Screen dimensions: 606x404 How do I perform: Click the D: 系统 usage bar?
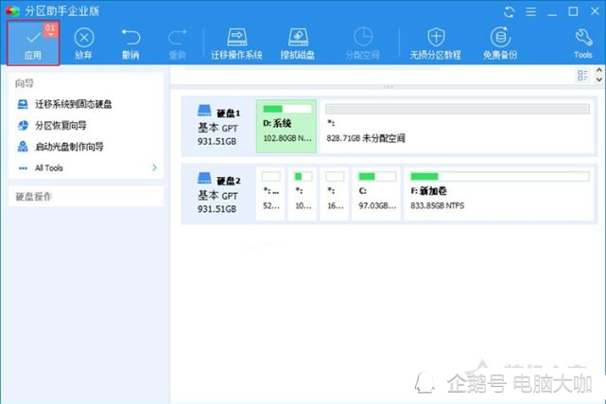(x=286, y=109)
